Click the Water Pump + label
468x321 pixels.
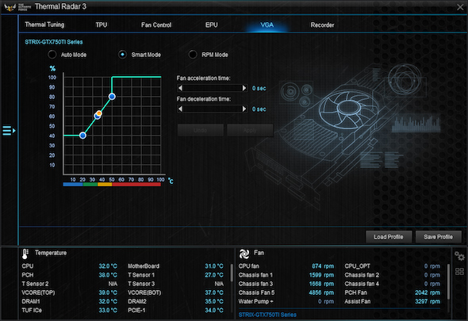coord(255,302)
